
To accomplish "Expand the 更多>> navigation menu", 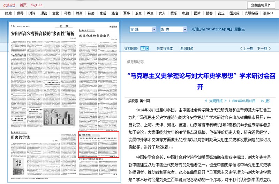I will coord(268,13).
